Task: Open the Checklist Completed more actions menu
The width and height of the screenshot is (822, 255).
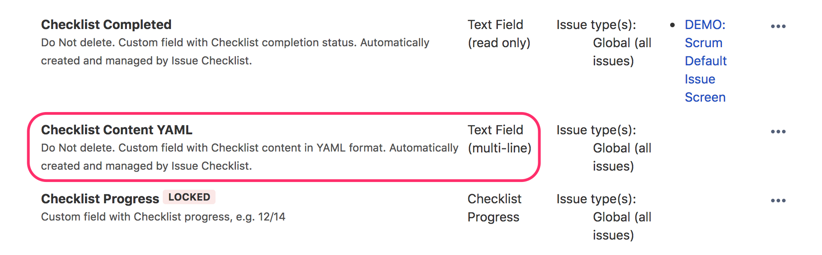Action: pyautogui.click(x=778, y=26)
